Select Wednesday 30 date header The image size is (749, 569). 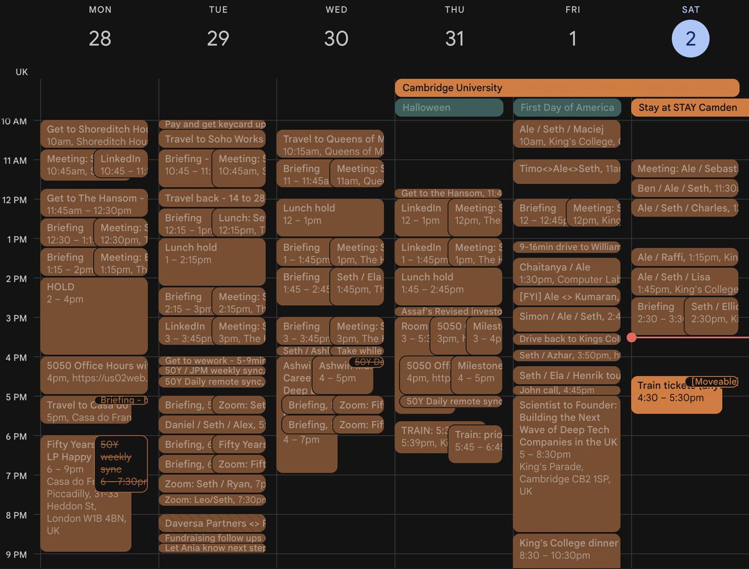[336, 38]
